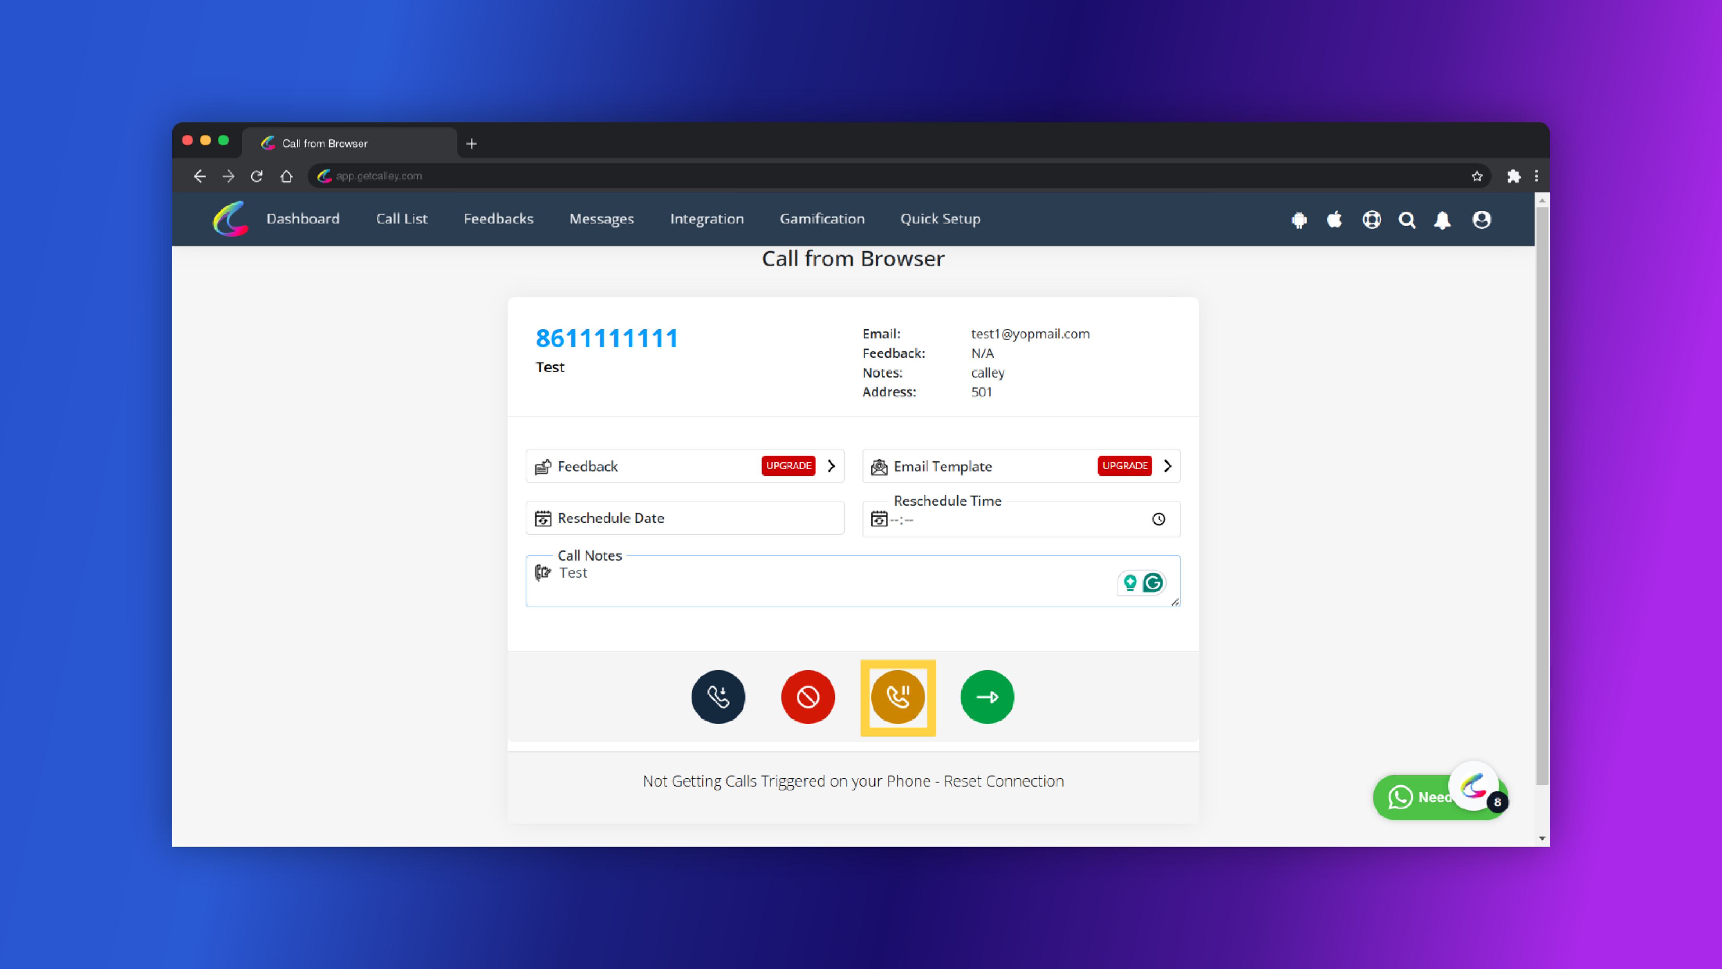Click the page vertical scrollbar
Screen dimensions: 1722x969
click(x=1542, y=496)
